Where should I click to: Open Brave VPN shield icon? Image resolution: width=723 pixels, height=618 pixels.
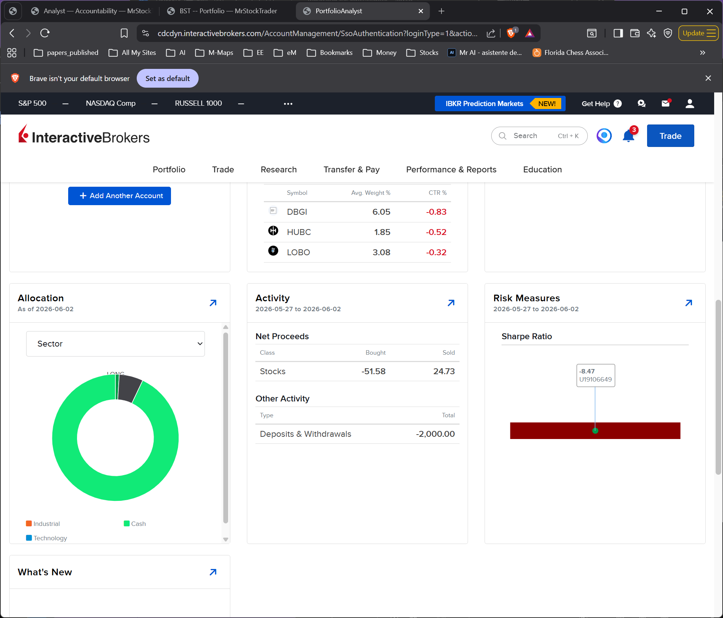point(668,33)
